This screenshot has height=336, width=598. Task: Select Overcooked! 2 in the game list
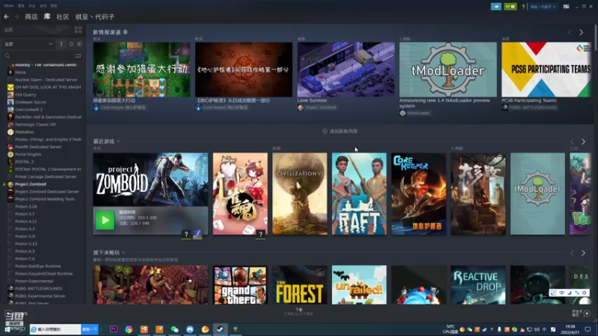[x=28, y=110]
